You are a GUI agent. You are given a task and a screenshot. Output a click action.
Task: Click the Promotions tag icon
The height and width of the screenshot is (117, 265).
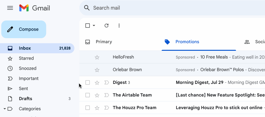tap(167, 42)
